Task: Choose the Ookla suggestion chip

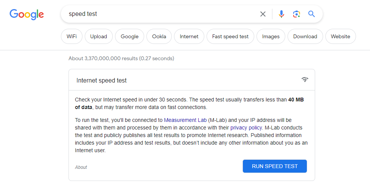Action: (159, 36)
